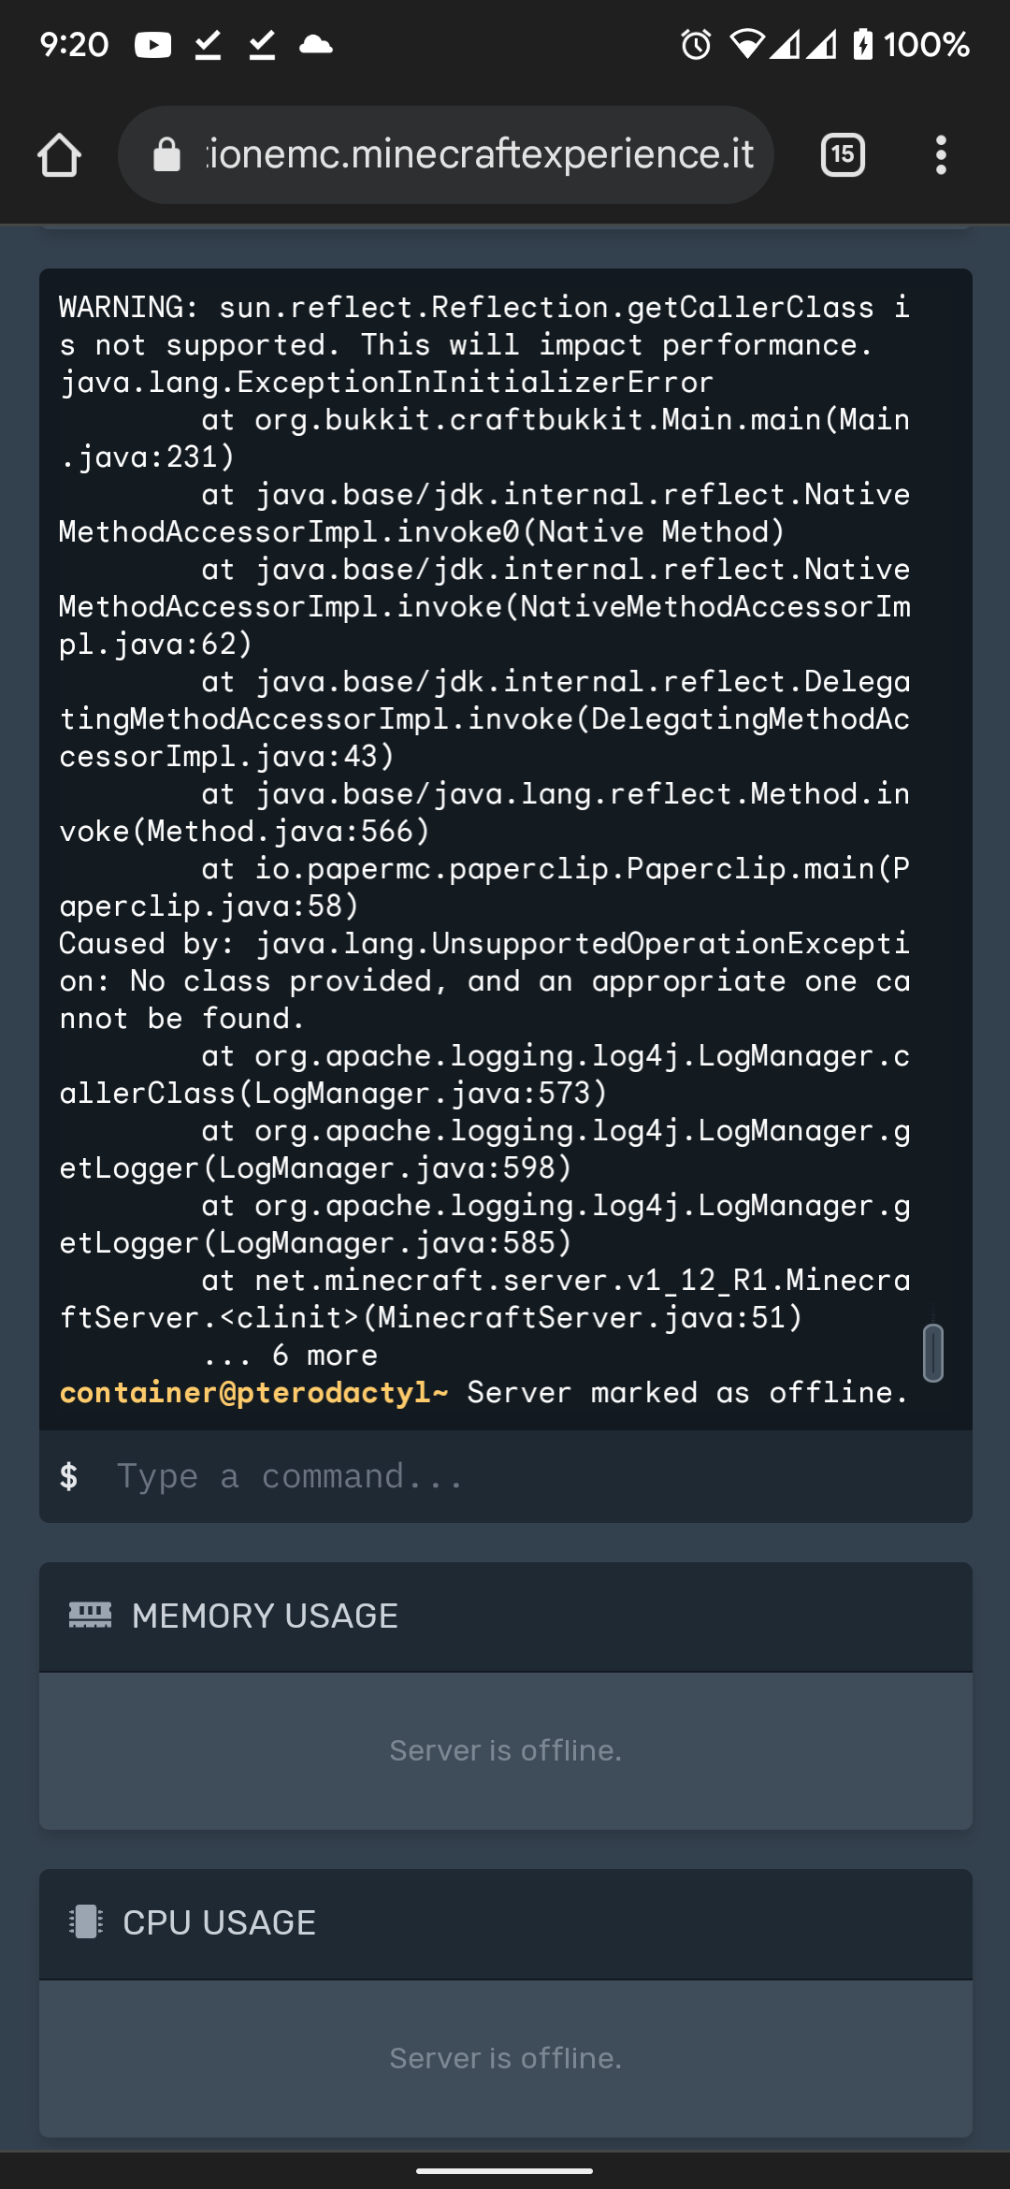The width and height of the screenshot is (1010, 2189).
Task: Click the memory chip icon beside MEMORY USAGE
Action: coord(89,1614)
